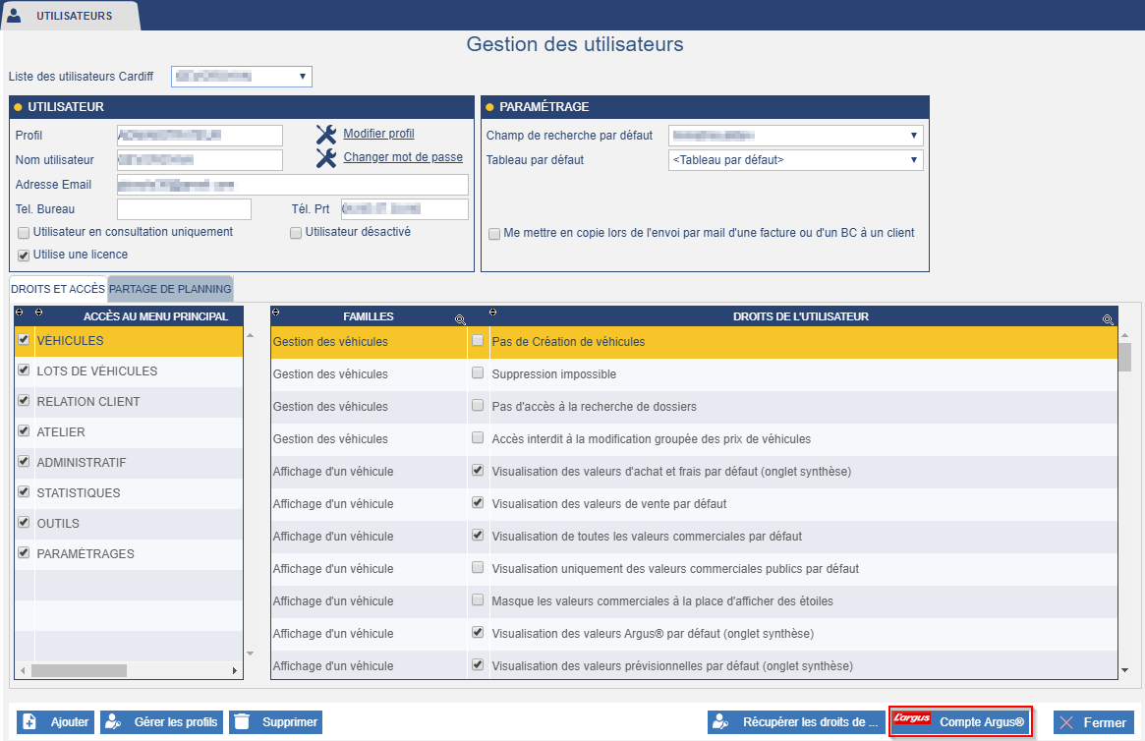Select the UTILISATEURS top tab

pyautogui.click(x=70, y=16)
